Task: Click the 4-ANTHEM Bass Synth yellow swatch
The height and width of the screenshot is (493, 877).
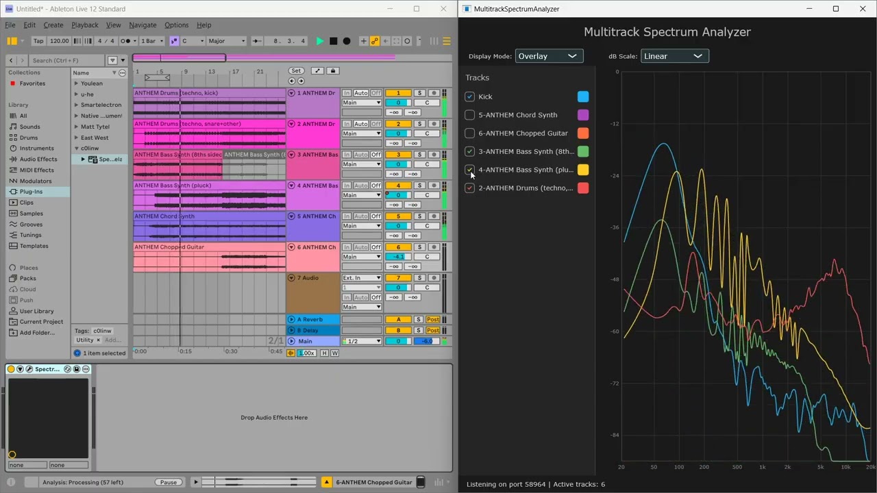Action: click(583, 170)
